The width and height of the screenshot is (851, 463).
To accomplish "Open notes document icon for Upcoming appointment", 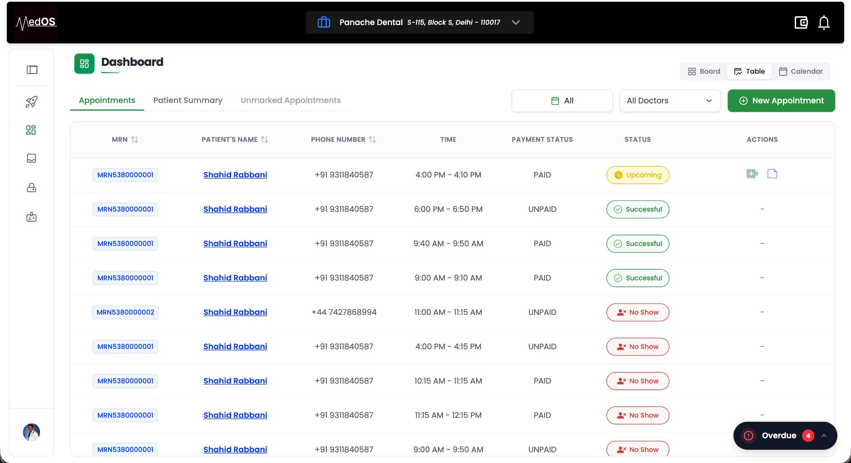I will [772, 174].
